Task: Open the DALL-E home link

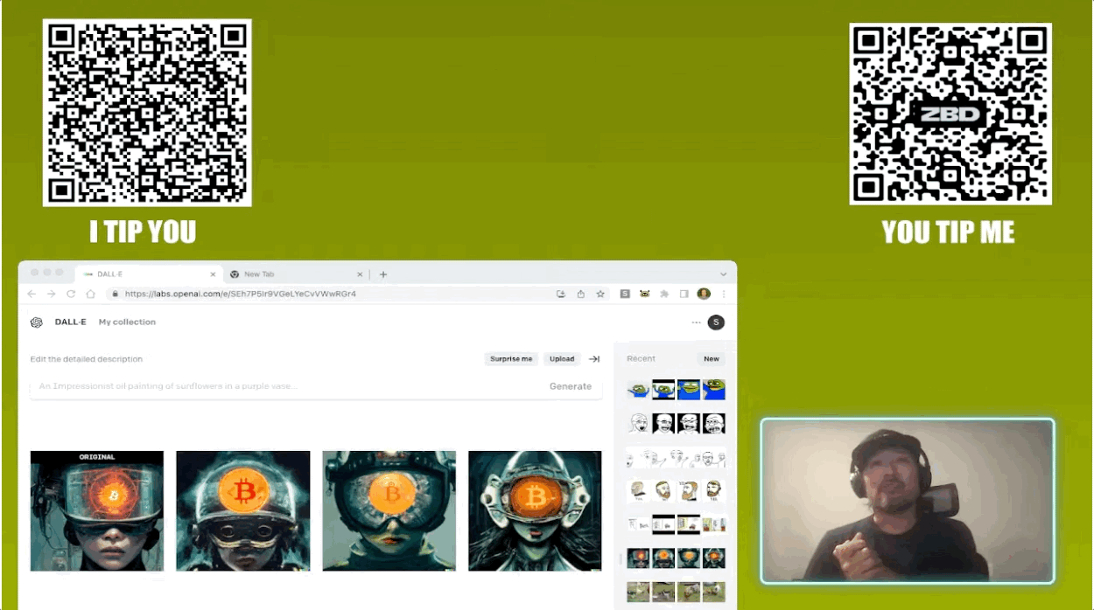Action: pos(71,322)
